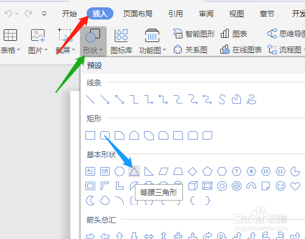Select the vertical text box shape
The width and height of the screenshot is (305, 239).
click(105, 171)
